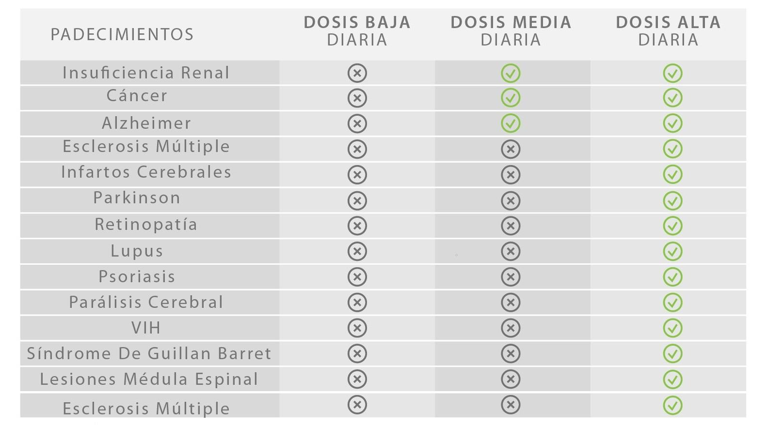Click Insuficiencia Renal green check under Dosis Media
The width and height of the screenshot is (782, 425).
click(511, 73)
